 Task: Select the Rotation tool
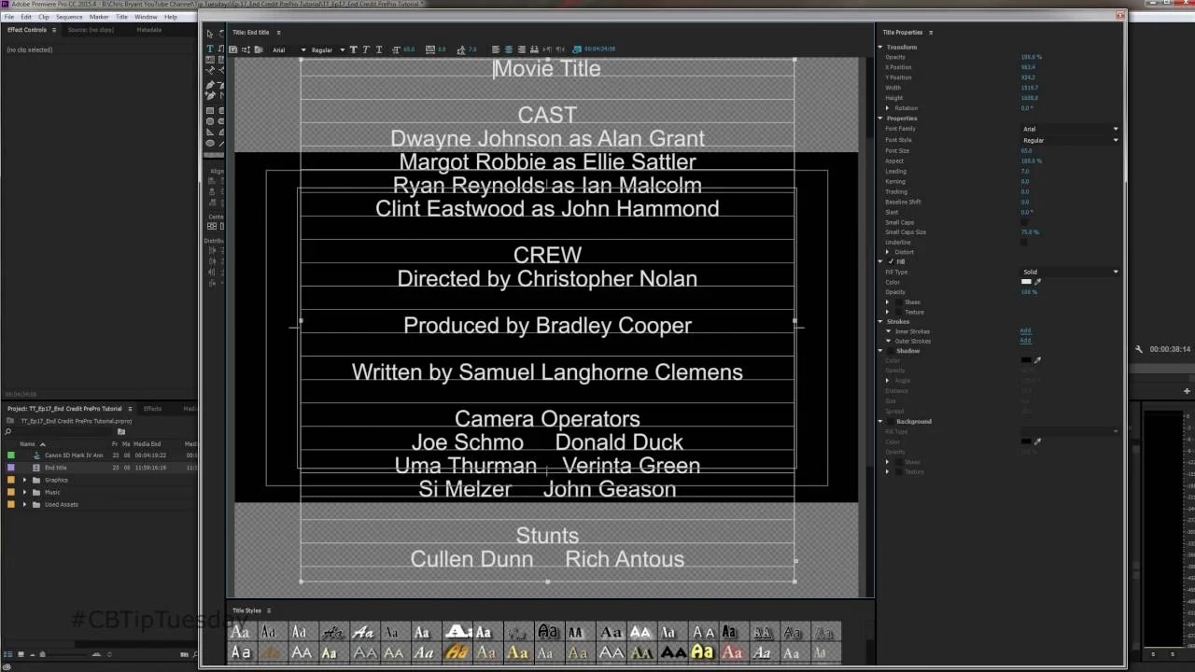(222, 34)
